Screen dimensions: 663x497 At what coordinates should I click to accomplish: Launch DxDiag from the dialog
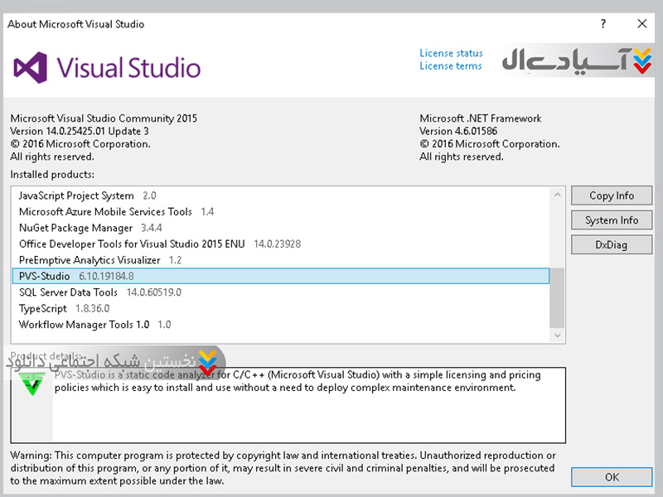pos(612,244)
